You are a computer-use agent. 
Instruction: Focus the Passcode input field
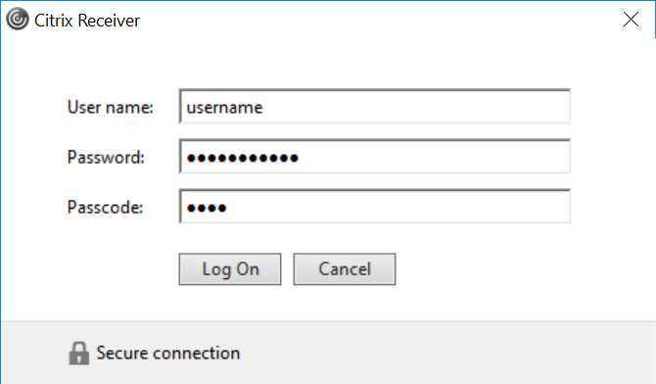point(375,206)
